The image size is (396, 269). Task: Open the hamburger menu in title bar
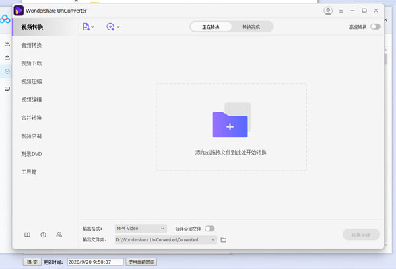[341, 11]
